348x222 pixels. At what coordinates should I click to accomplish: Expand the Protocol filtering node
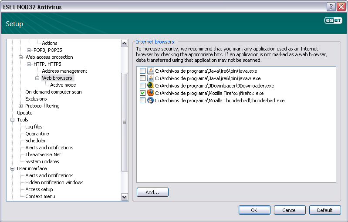click(20, 106)
